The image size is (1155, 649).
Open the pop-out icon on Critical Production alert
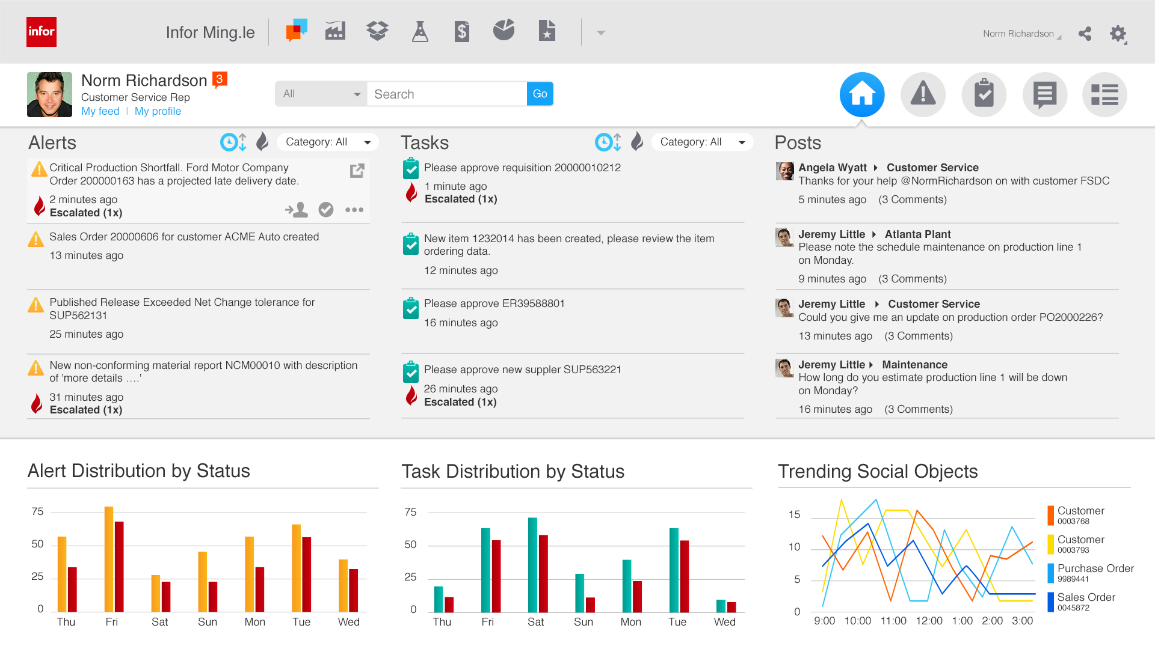pyautogui.click(x=357, y=171)
